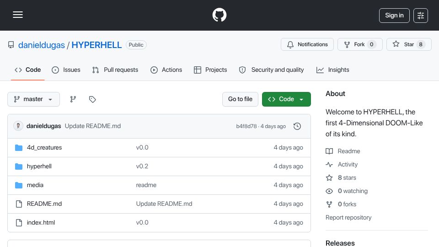The image size is (439, 247).
Task: Open the hamburger navigation menu
Action: point(18,15)
